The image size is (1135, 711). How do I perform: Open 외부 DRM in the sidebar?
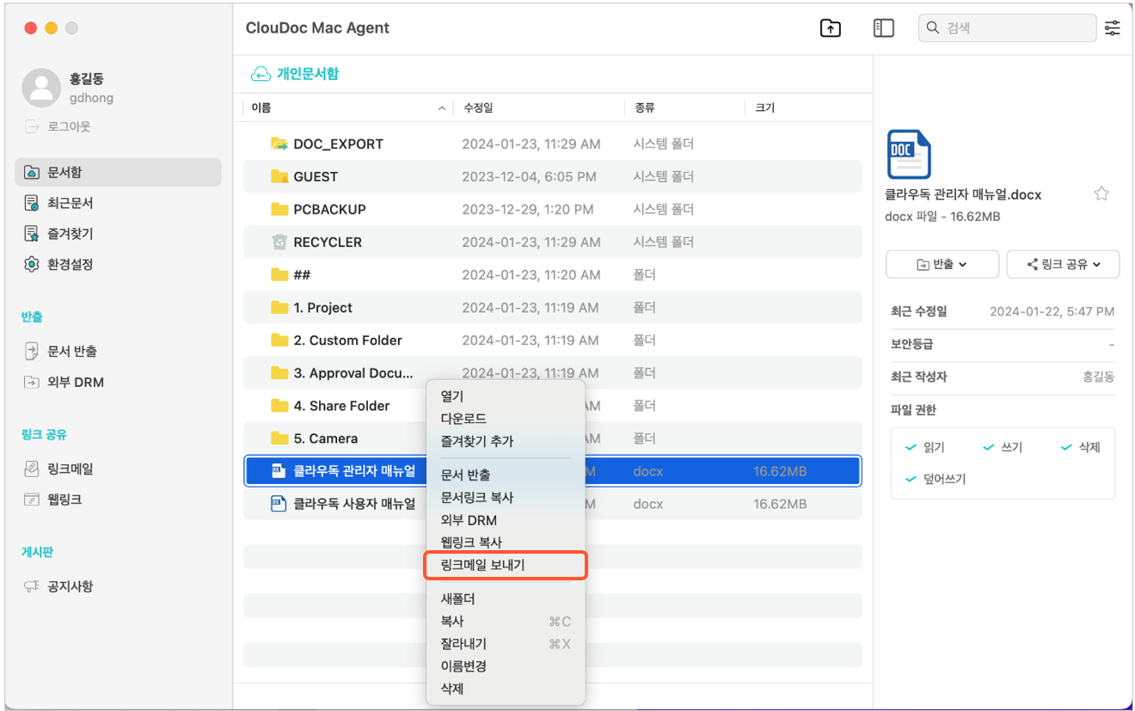64,382
